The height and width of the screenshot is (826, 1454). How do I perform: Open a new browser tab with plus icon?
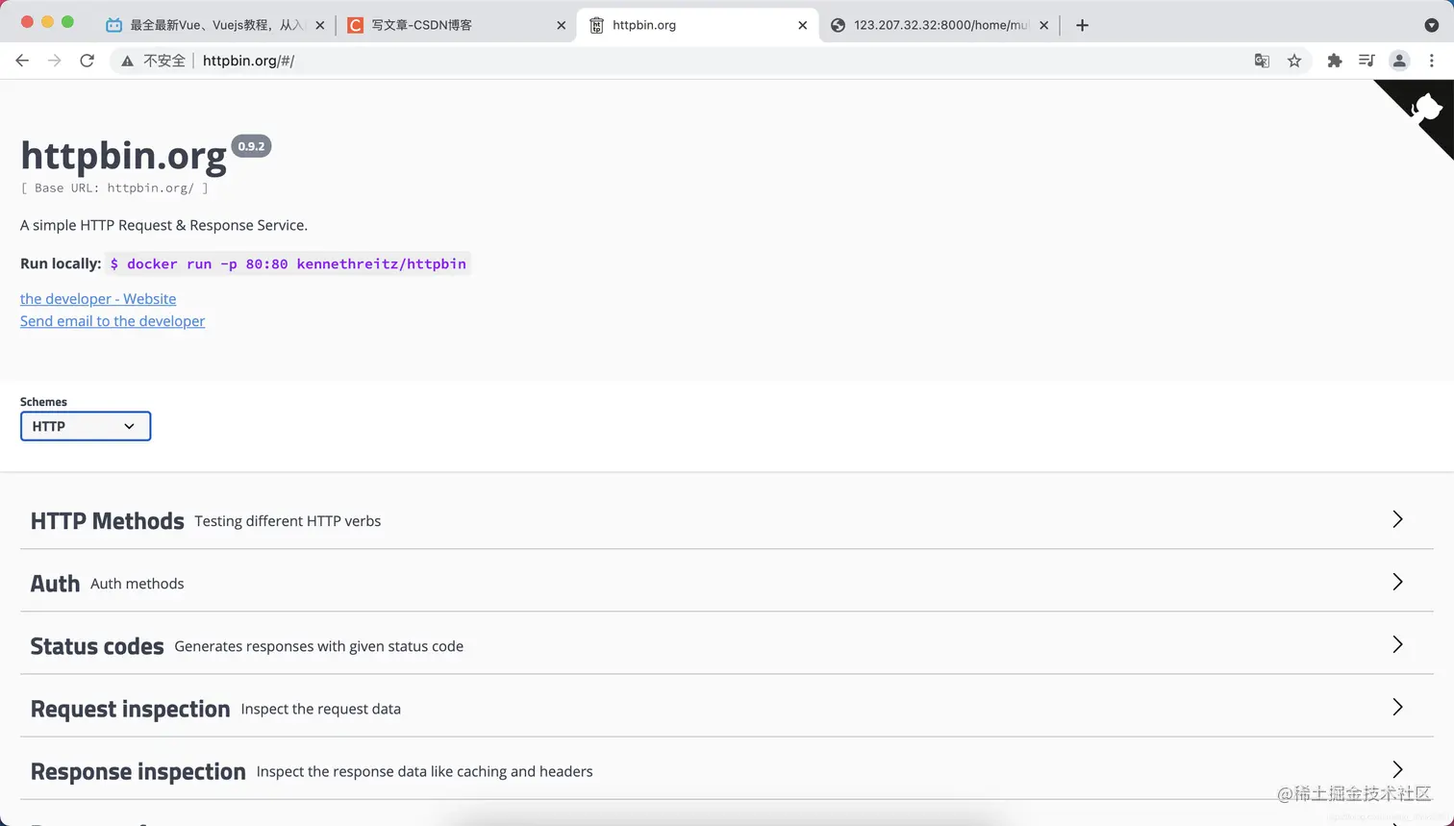pos(1082,25)
